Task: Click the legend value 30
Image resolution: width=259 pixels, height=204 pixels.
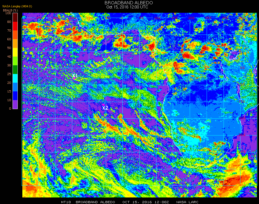Action: [x=9, y=66]
